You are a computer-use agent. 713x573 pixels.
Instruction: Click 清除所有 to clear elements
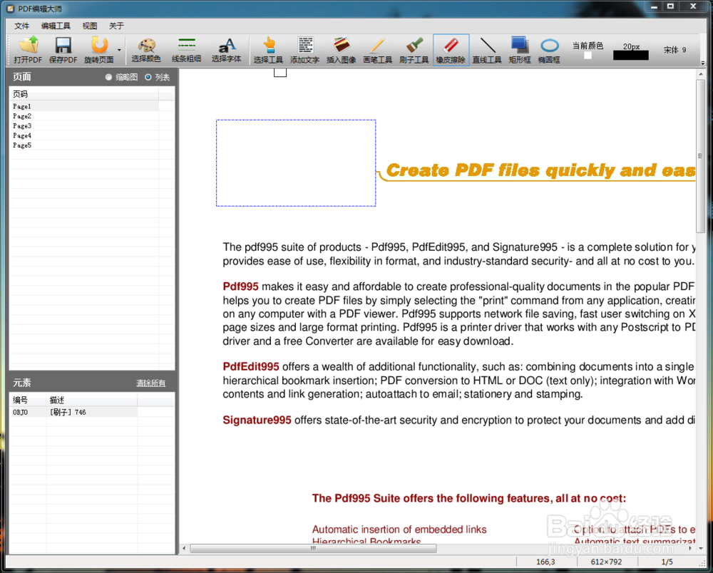coord(151,383)
